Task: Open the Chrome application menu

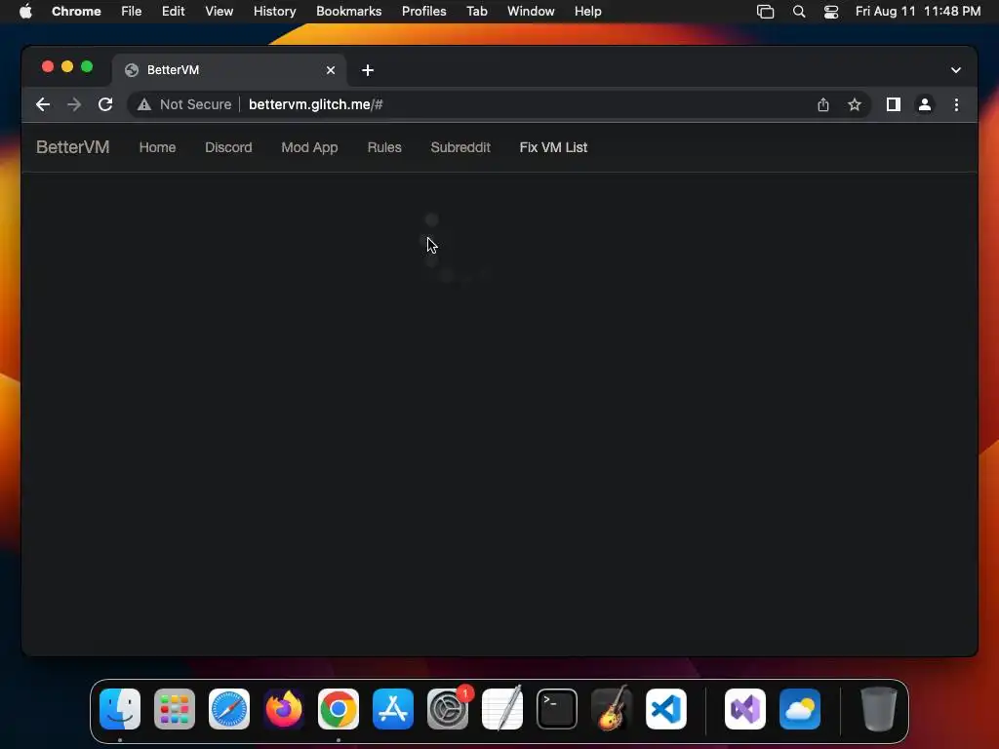Action: [76, 12]
